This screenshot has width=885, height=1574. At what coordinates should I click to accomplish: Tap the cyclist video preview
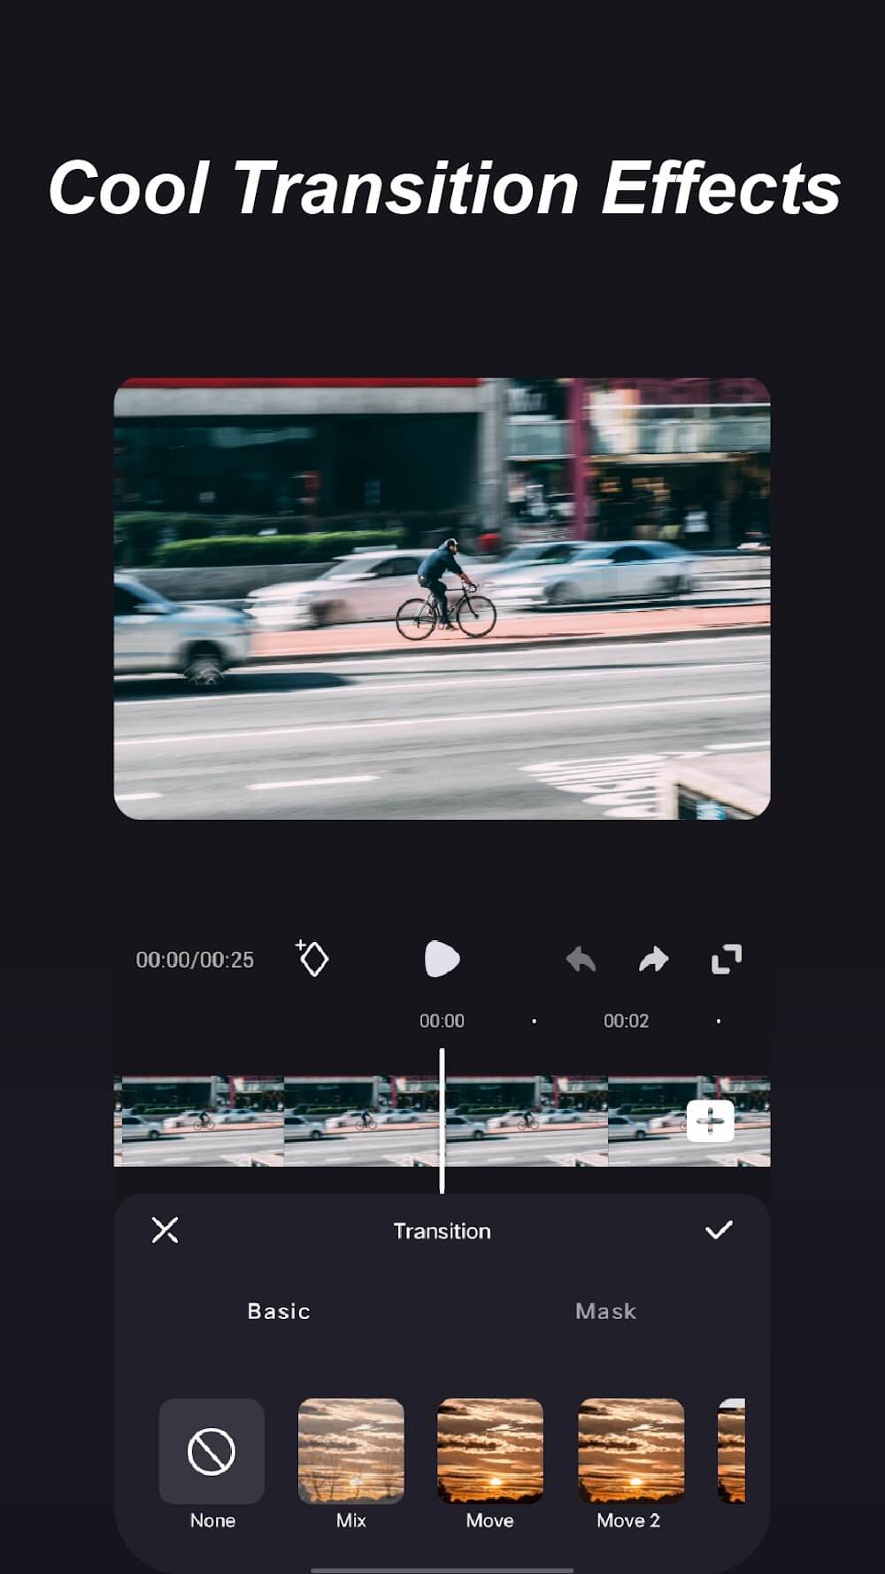[442, 598]
